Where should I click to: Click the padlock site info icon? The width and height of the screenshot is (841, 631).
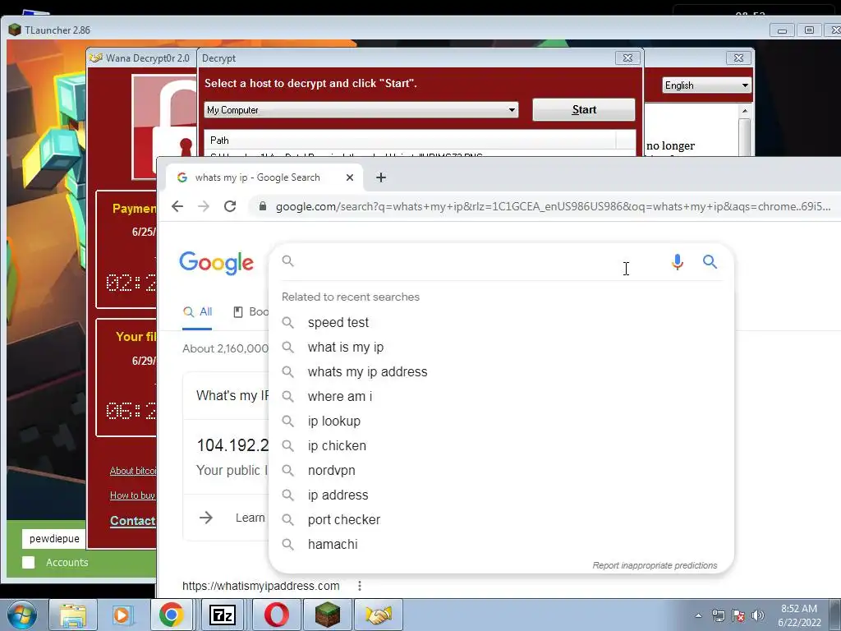(x=262, y=206)
